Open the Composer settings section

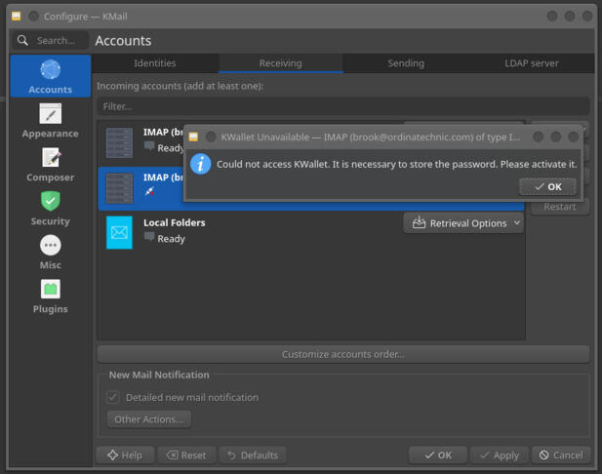coord(51,164)
